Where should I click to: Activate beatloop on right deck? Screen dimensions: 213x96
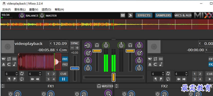click(168, 73)
